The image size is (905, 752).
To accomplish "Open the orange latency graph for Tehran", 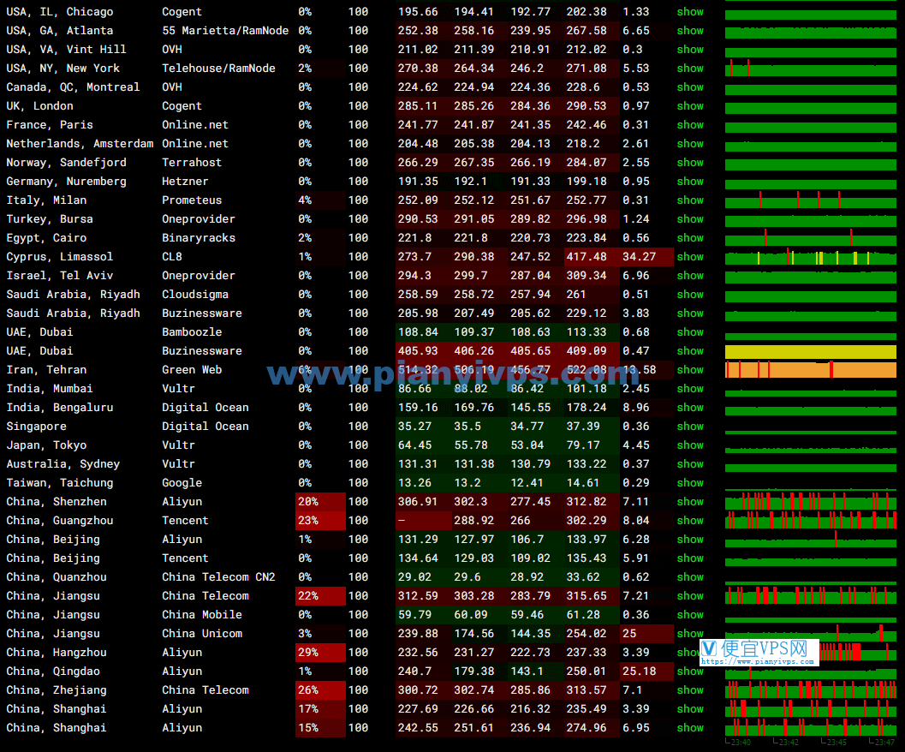I will coord(810,370).
